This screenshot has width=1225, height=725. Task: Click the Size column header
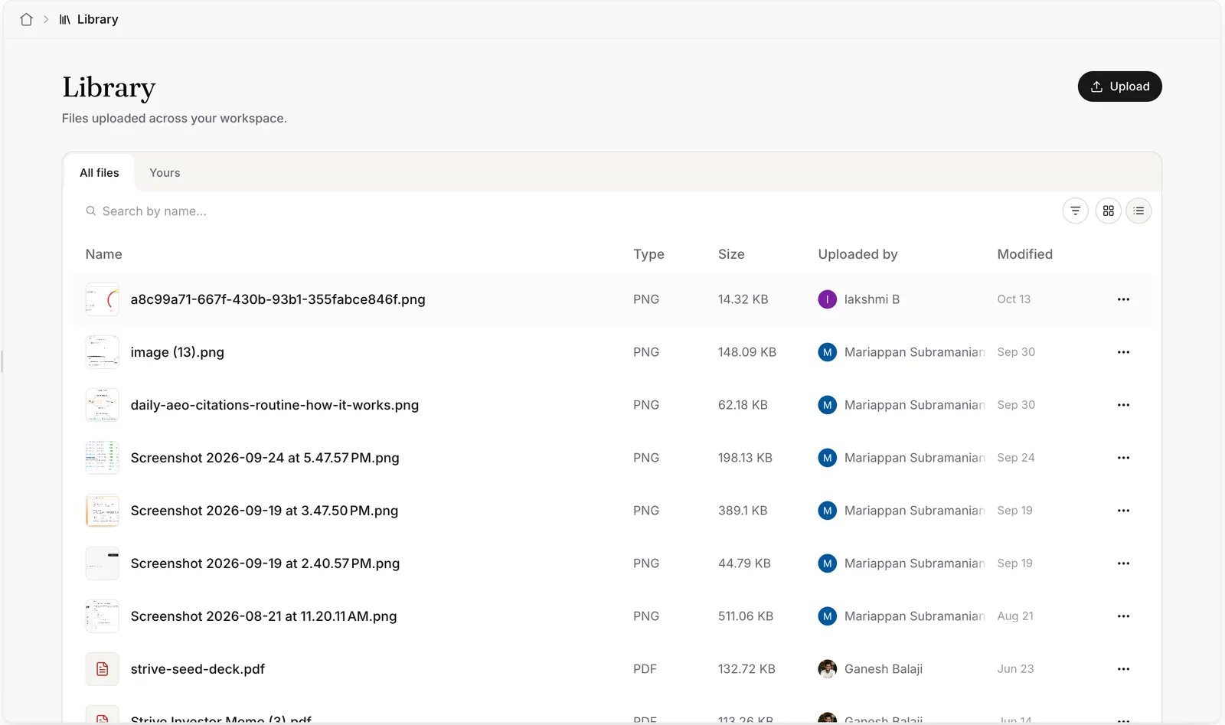[x=731, y=254]
